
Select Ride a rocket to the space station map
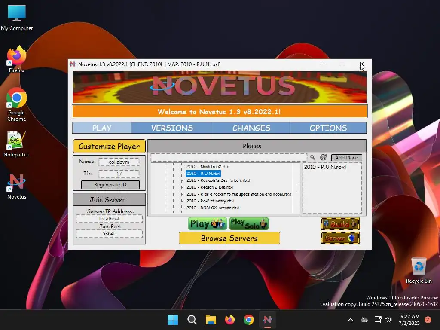[238, 194]
